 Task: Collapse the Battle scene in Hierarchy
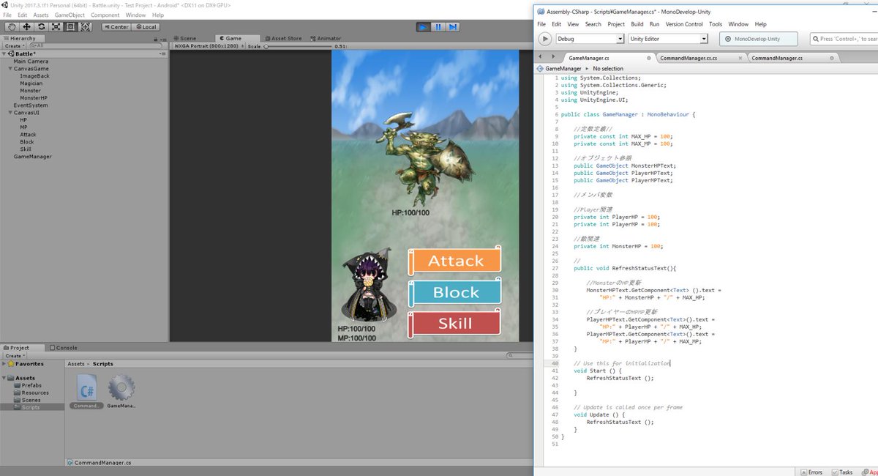tap(4, 53)
